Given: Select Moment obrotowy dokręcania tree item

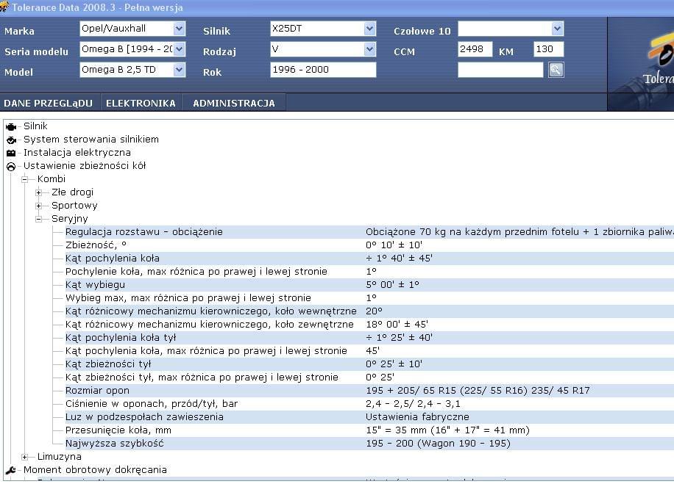Looking at the screenshot, I should pos(95,470).
